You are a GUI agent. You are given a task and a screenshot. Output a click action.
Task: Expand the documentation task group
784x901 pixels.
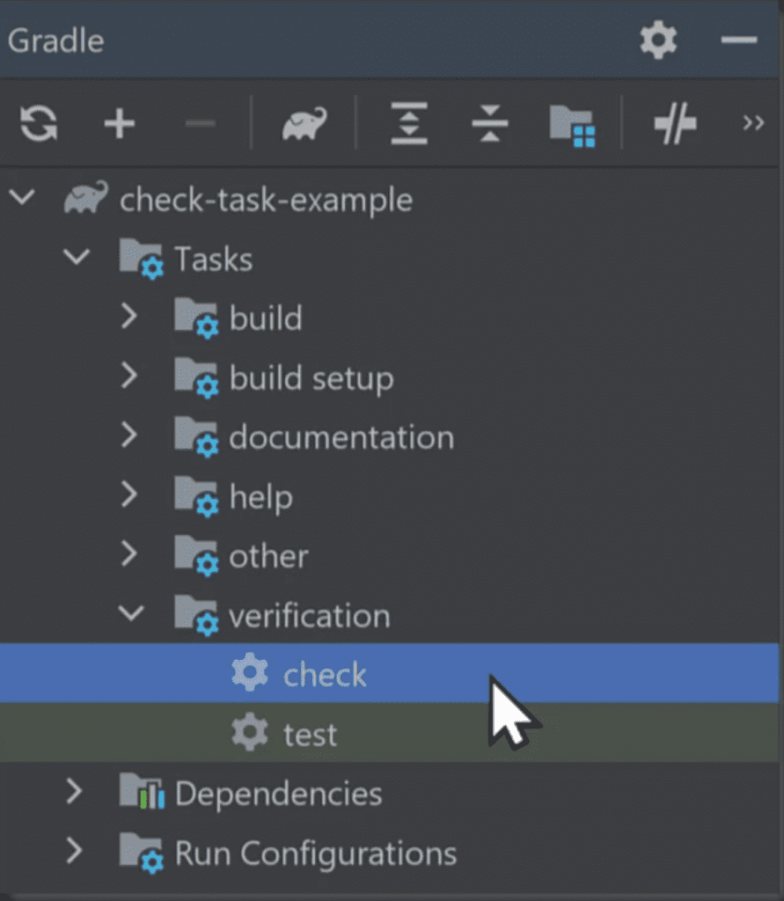coord(130,436)
